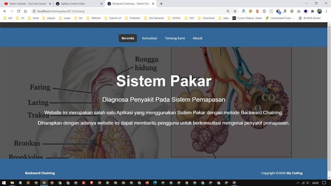Open the Tentang Kami page

point(175,38)
